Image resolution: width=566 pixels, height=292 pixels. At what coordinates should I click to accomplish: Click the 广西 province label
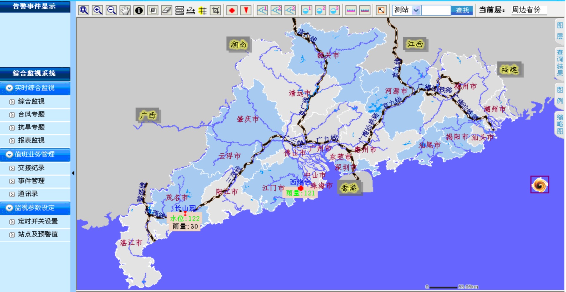[x=148, y=115]
